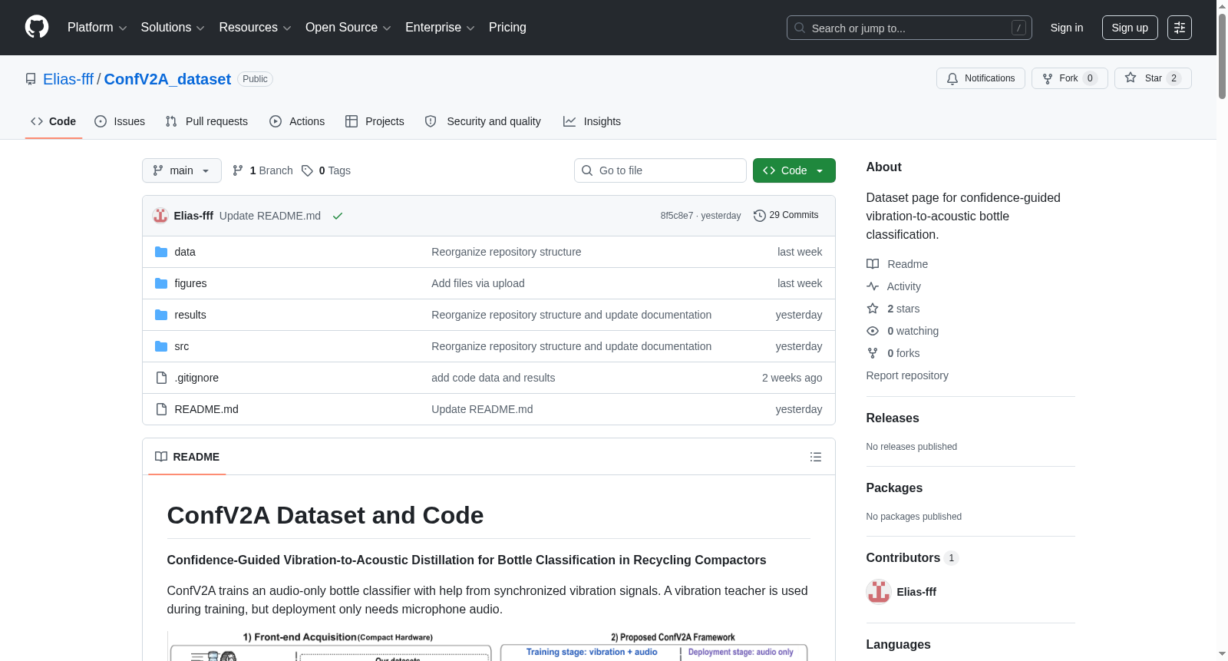Star the repository using the star icon

(1131, 78)
